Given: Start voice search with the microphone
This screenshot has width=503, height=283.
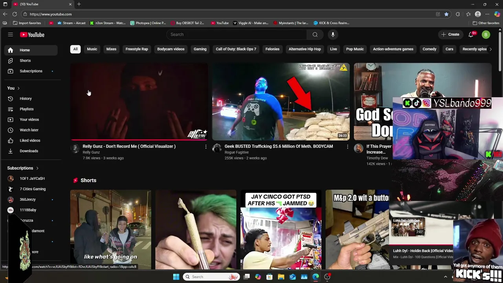Looking at the screenshot, I should 333,35.
